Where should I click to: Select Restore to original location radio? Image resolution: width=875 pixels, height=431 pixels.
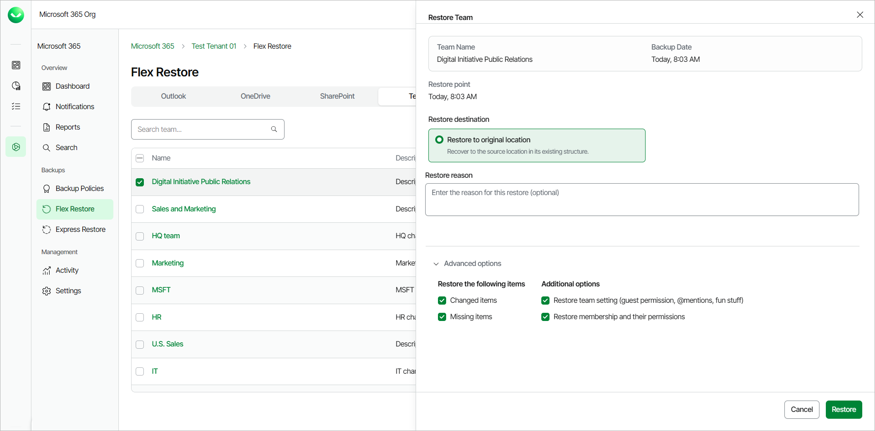tap(439, 140)
